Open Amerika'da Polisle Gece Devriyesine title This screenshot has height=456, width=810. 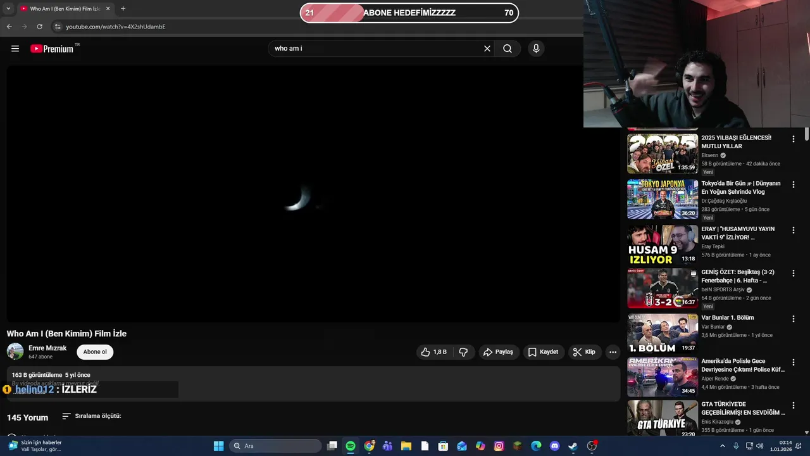pos(743,365)
